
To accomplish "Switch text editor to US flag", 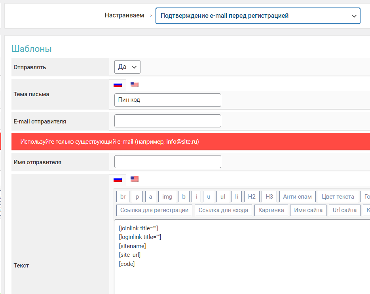I will (135, 179).
